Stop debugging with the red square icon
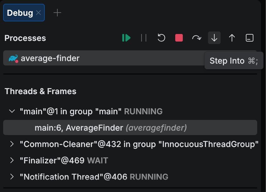The height and width of the screenshot is (192, 266). point(179,38)
